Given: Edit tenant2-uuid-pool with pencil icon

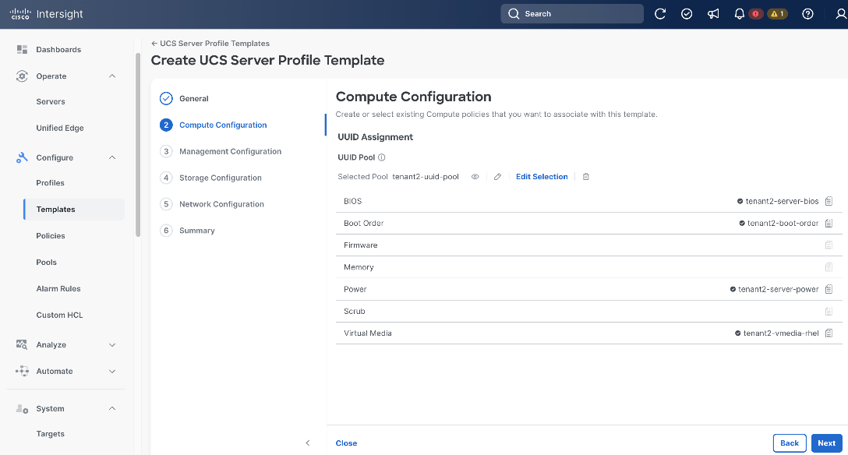Looking at the screenshot, I should pyautogui.click(x=497, y=177).
